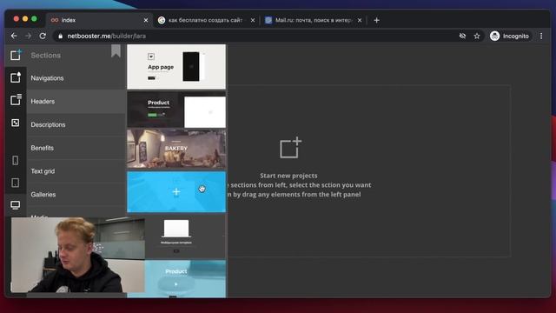Click the bookmark icon in the Sections panel
The height and width of the screenshot is (313, 556).
pos(116,51)
